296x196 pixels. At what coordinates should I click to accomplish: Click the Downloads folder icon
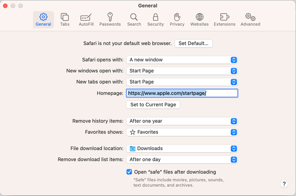[x=133, y=149]
